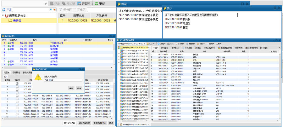
Task: Open the 工具 menu in BOM window
Action: (218, 43)
